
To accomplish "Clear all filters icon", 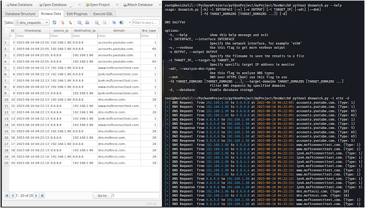I will click(63, 23).
